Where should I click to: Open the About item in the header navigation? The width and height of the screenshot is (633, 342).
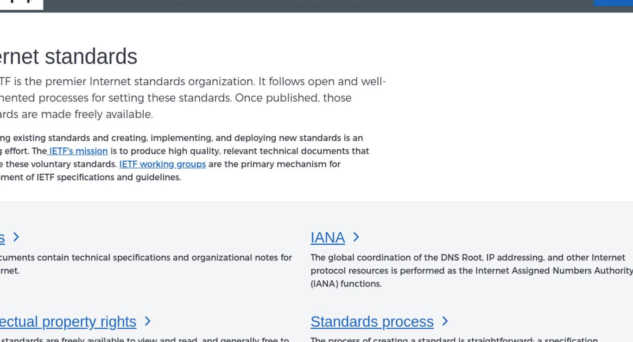(x=70, y=1)
